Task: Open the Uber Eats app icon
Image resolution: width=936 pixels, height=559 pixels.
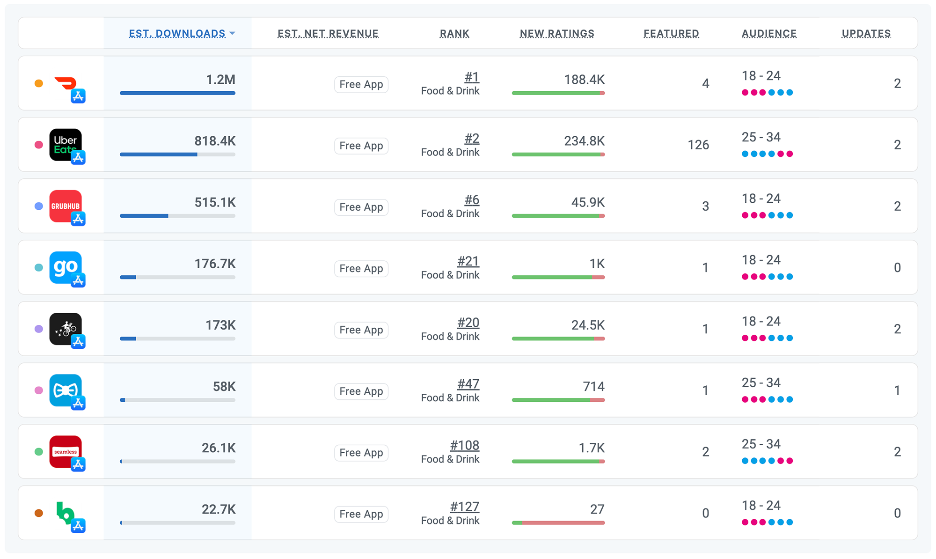Action: pyautogui.click(x=66, y=145)
